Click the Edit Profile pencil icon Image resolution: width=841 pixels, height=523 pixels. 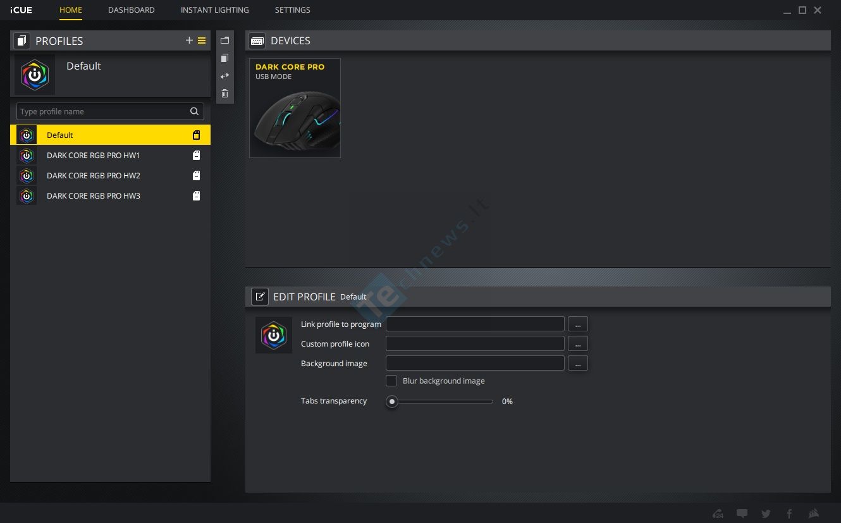click(259, 297)
